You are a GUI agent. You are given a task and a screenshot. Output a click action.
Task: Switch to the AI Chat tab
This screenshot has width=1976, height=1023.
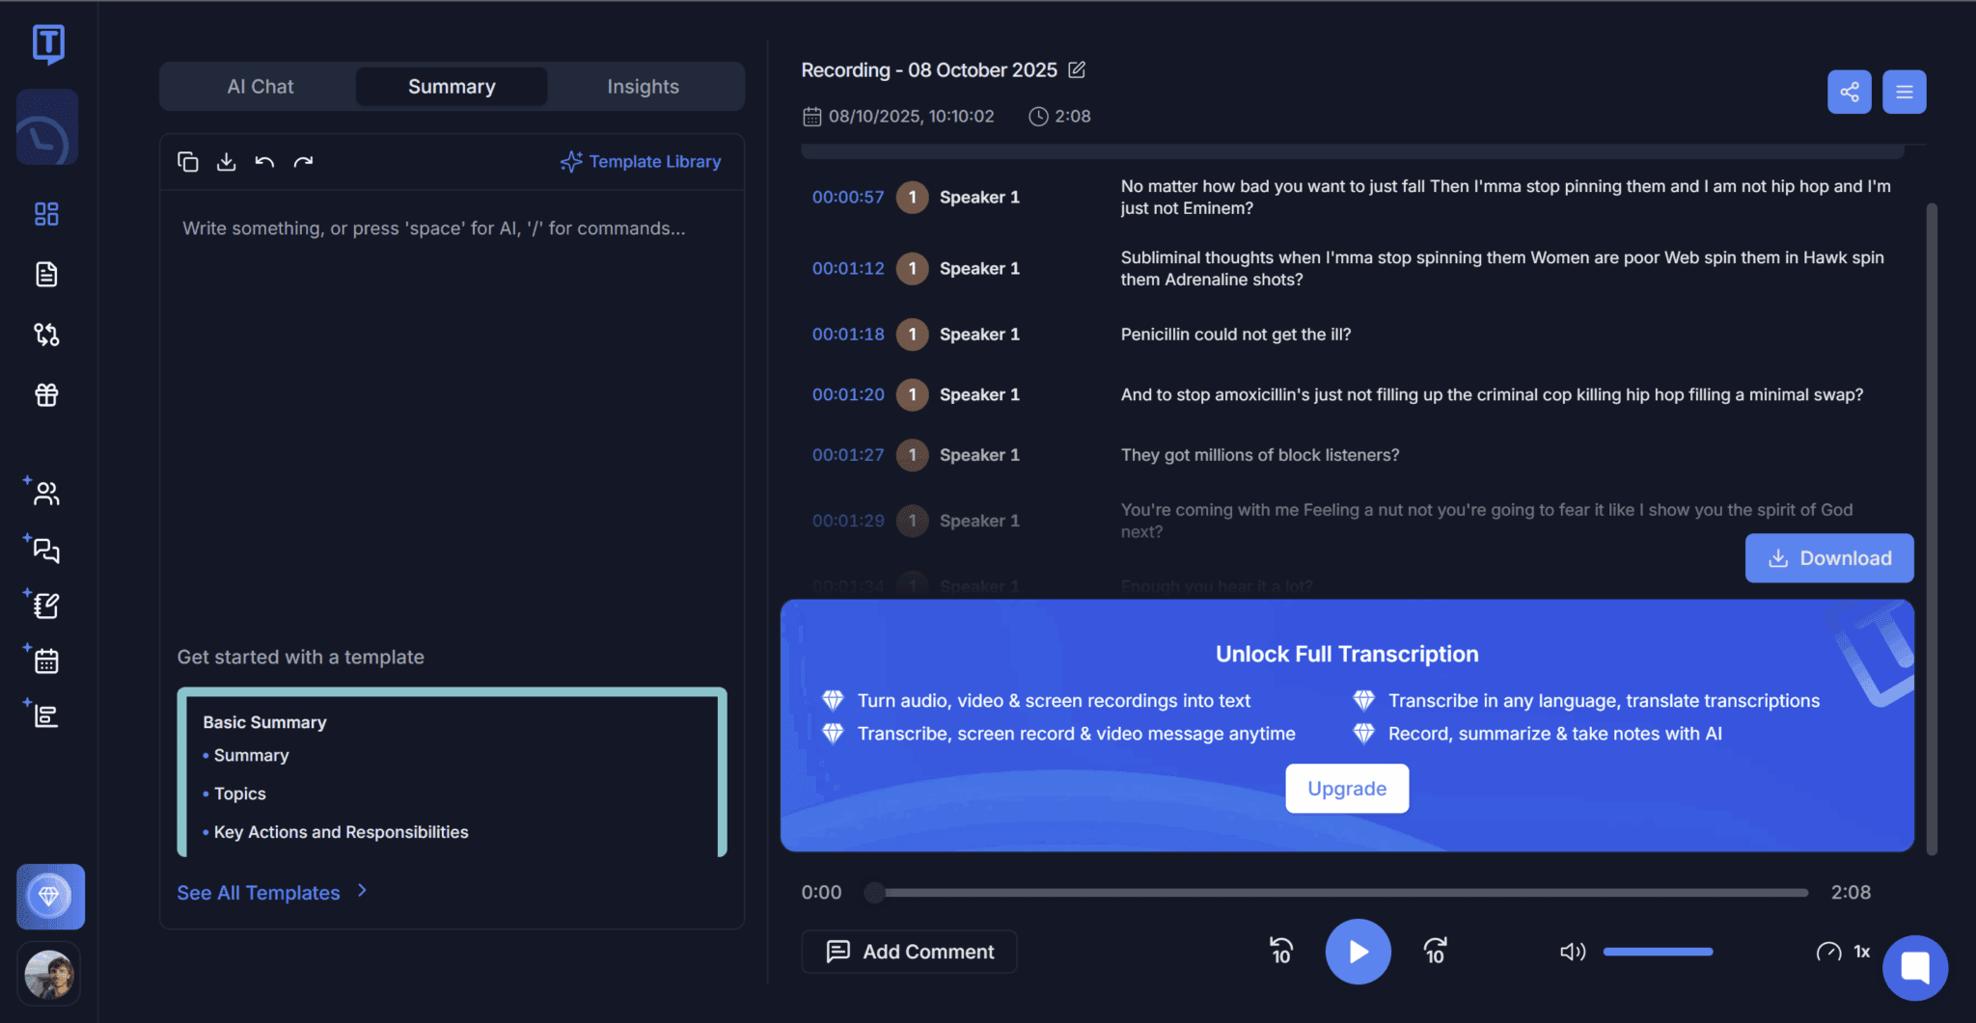pyautogui.click(x=260, y=87)
